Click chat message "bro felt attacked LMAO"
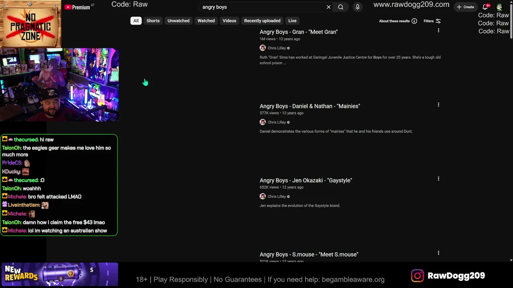513x288 pixels. (x=55, y=197)
